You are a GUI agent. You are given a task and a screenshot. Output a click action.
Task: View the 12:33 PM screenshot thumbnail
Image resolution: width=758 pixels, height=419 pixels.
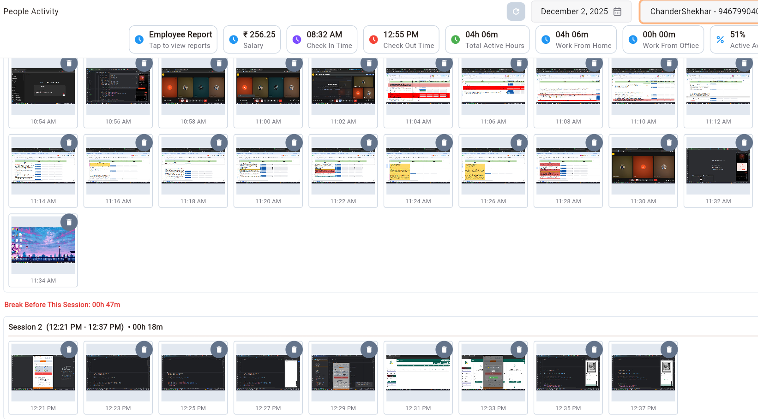(x=493, y=372)
